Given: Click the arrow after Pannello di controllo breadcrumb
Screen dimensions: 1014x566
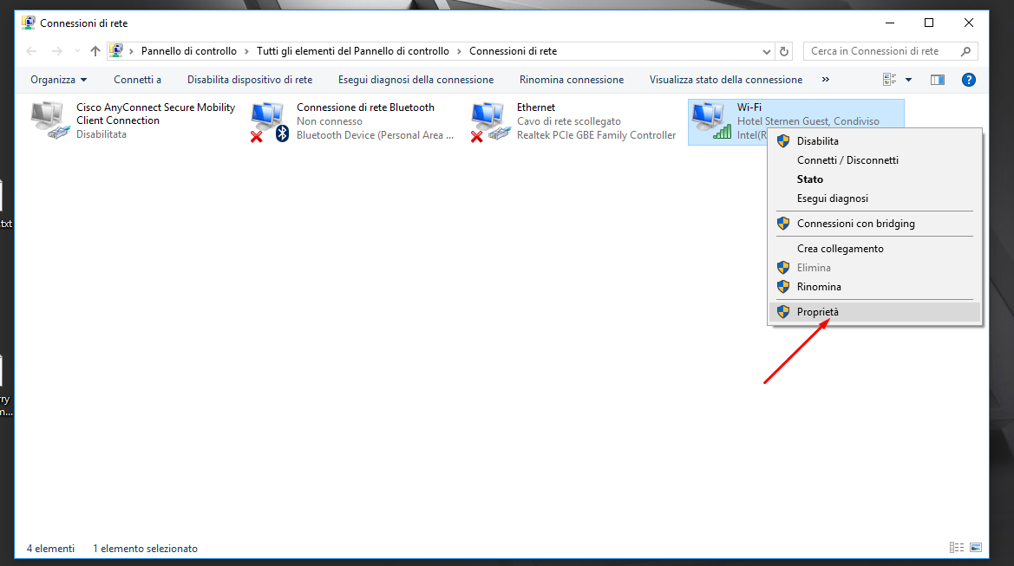Looking at the screenshot, I should 246,51.
